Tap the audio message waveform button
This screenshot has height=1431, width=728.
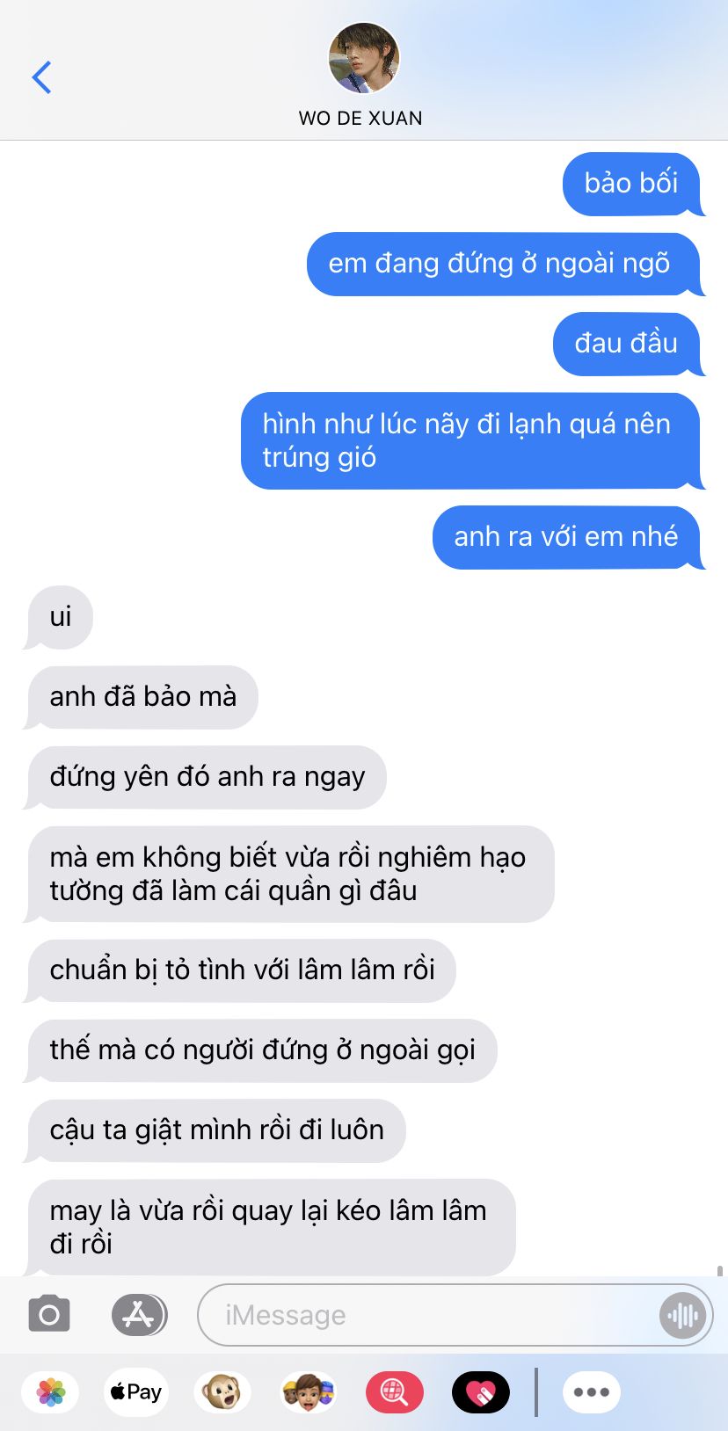pos(683,1315)
